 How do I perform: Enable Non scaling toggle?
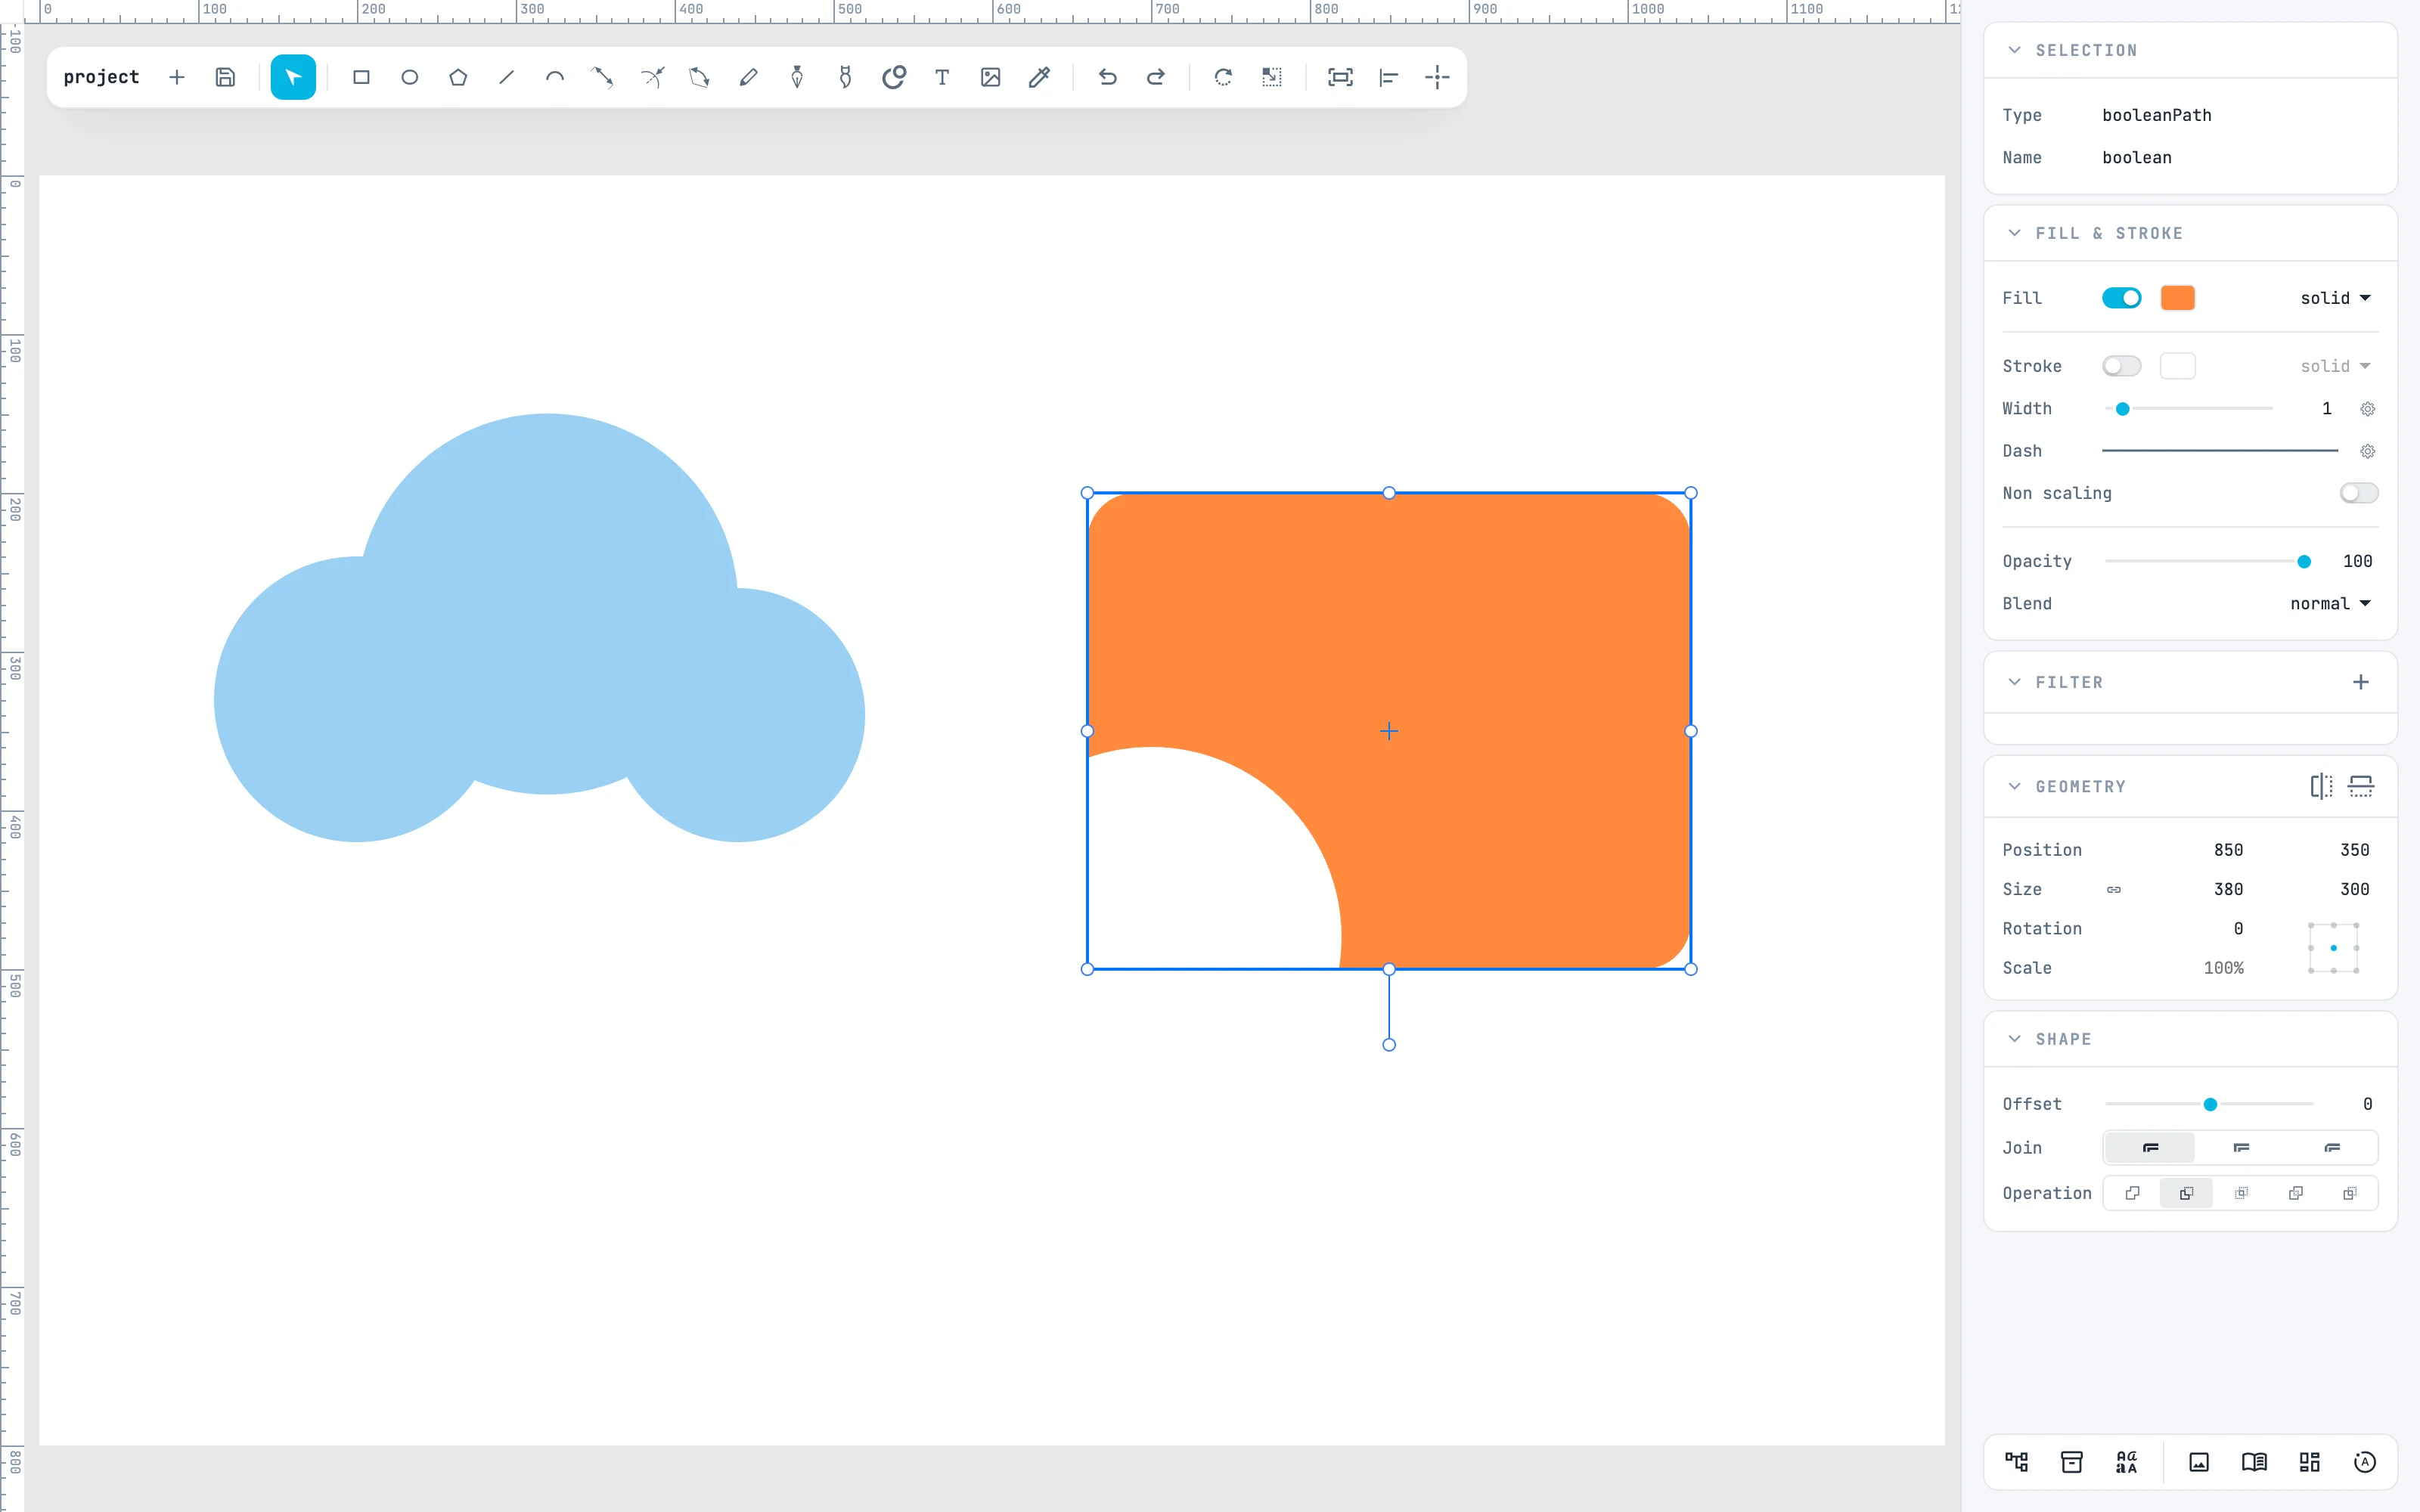[2359, 493]
